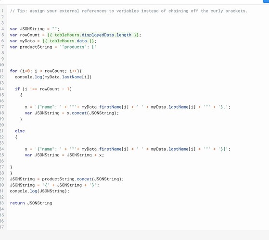Click the for loop statement line
The height and width of the screenshot is (240, 269).
[x=46, y=71]
